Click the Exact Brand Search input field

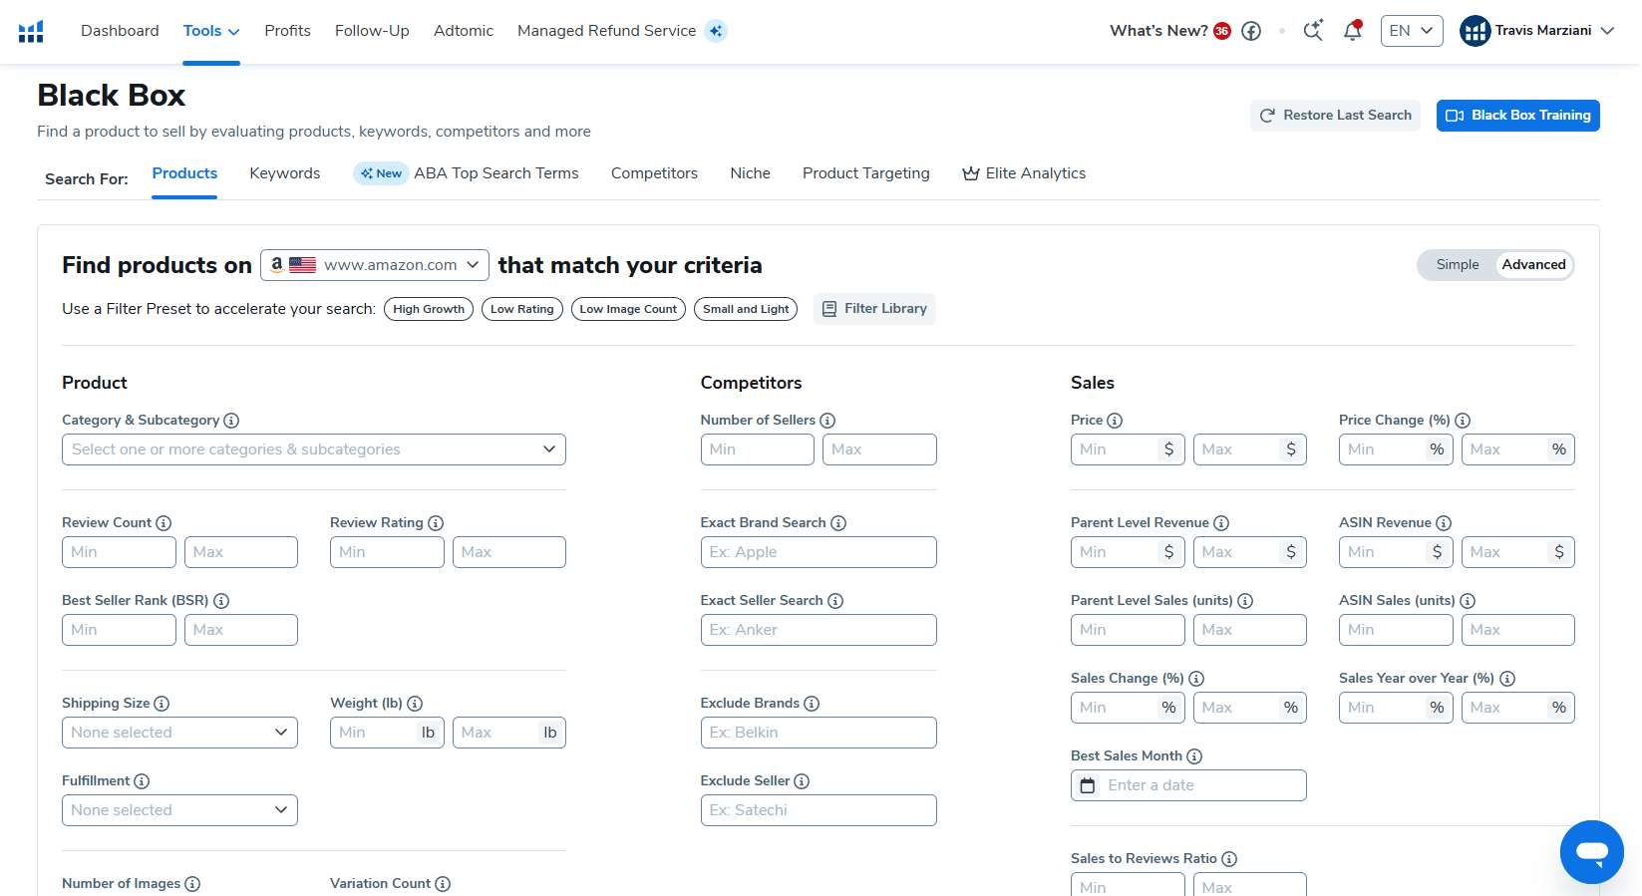(x=818, y=552)
